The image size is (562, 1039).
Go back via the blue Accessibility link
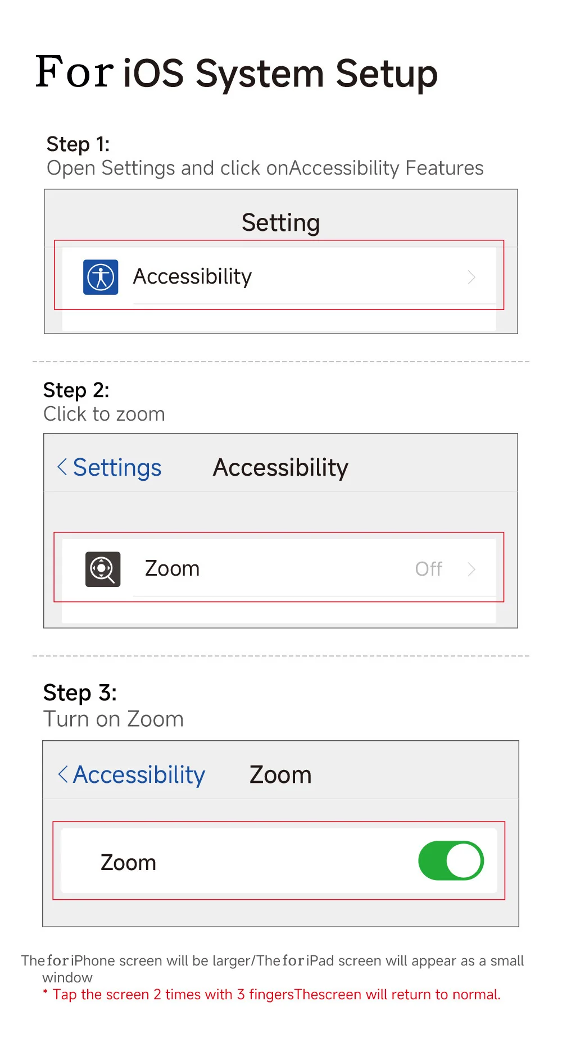(x=139, y=775)
